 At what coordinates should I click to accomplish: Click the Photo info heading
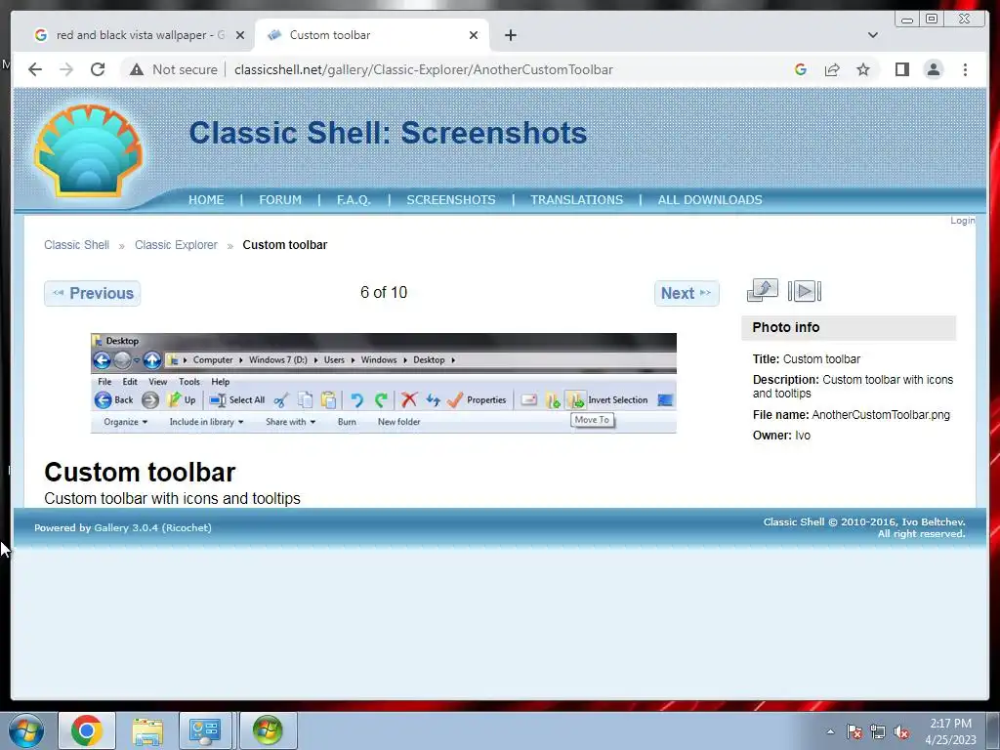tap(786, 327)
